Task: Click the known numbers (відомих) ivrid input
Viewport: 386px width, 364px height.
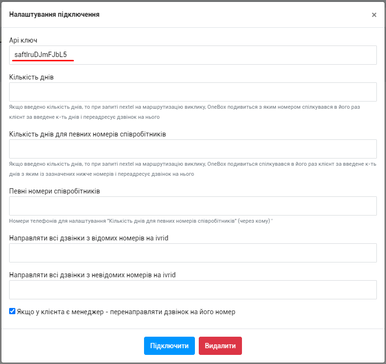Action: coord(192,253)
